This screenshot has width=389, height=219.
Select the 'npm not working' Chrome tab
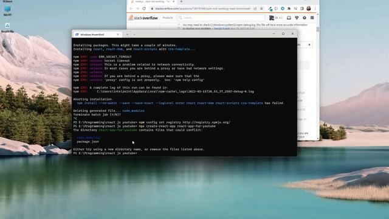[x=152, y=1]
